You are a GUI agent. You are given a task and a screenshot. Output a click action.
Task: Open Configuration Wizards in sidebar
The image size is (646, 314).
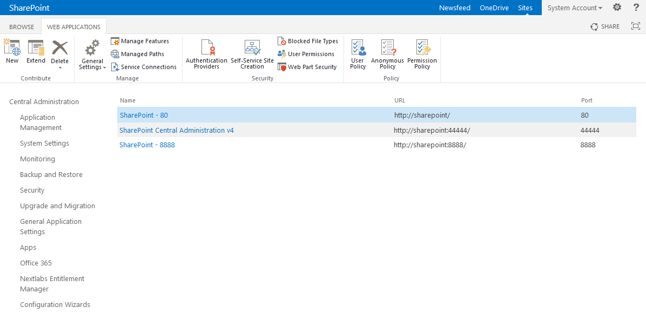55,304
